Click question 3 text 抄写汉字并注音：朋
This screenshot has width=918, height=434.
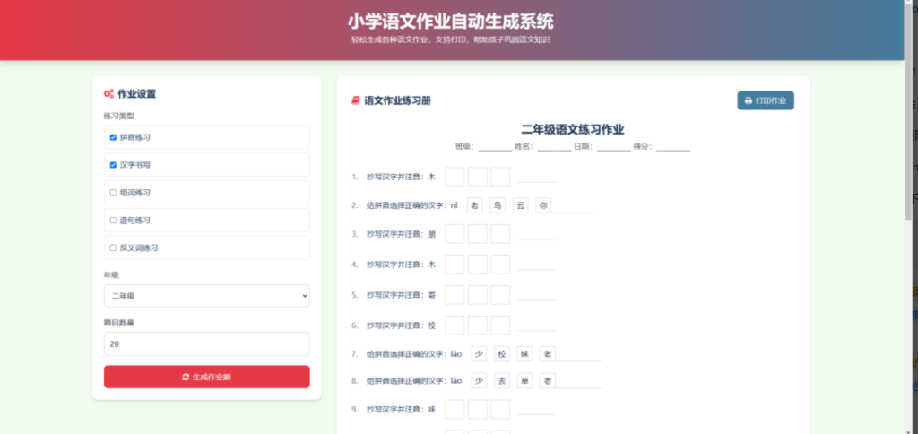point(401,234)
